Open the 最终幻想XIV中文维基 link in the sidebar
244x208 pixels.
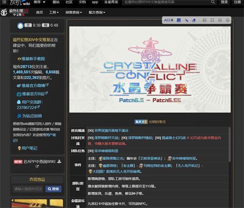click(32, 40)
